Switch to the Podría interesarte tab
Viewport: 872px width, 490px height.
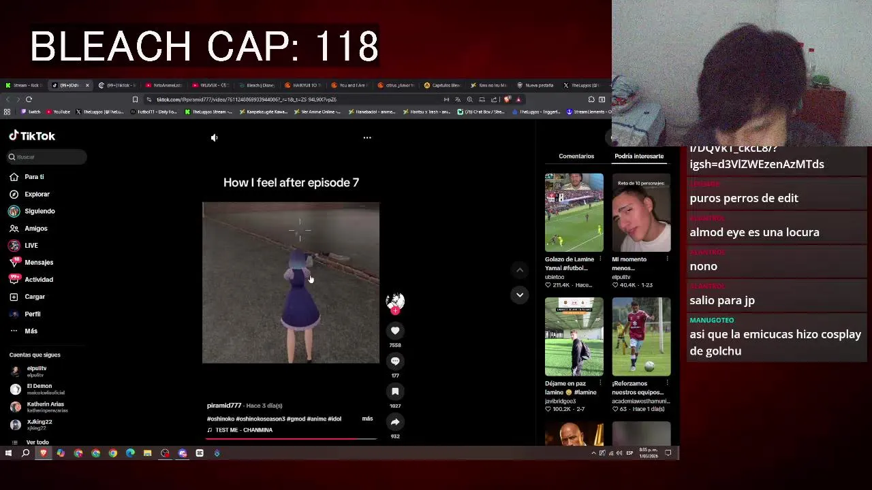pos(639,157)
